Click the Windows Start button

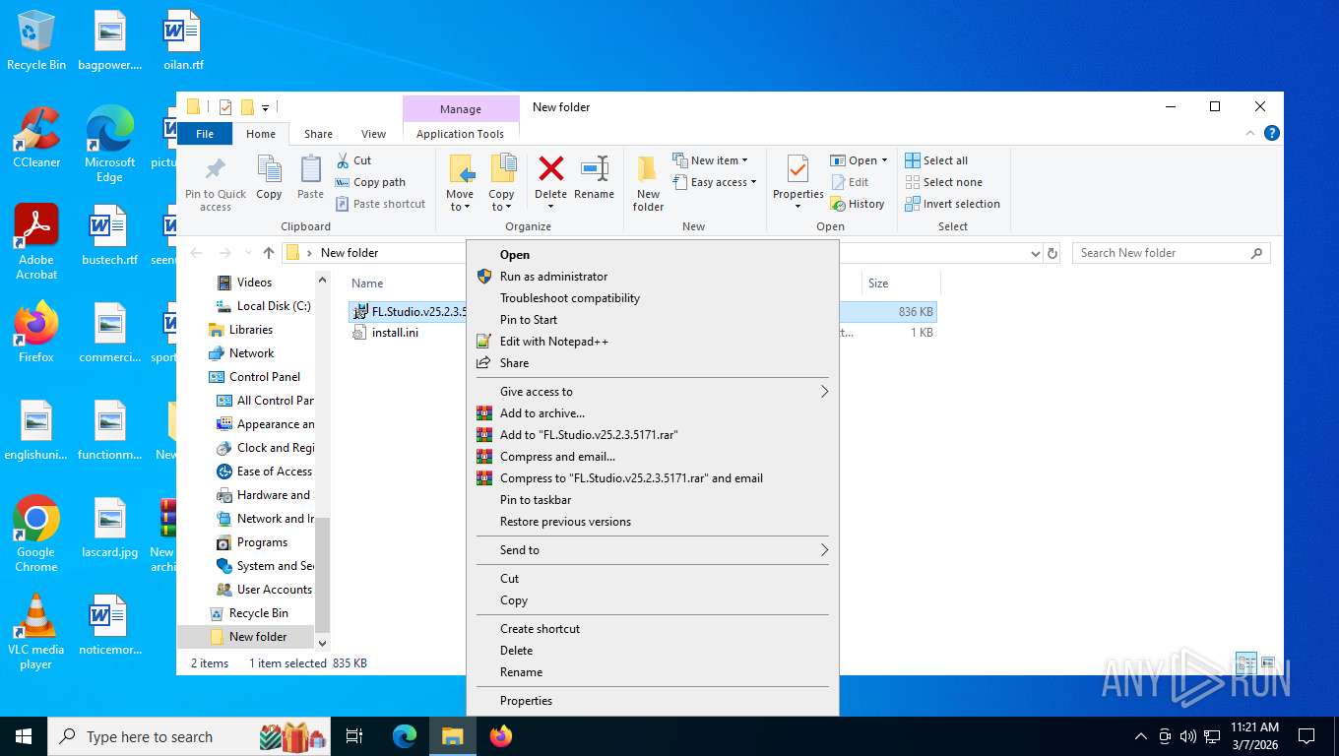(23, 736)
